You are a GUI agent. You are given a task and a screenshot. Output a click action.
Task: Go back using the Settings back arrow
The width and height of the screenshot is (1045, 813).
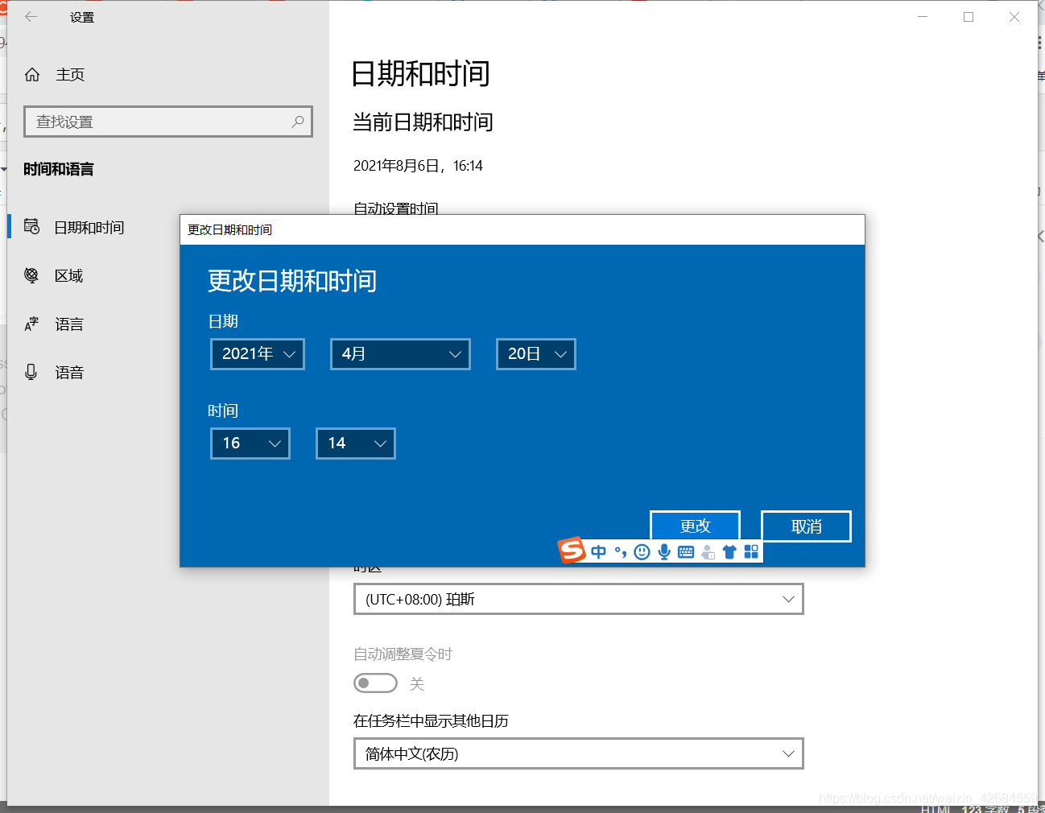(x=31, y=16)
